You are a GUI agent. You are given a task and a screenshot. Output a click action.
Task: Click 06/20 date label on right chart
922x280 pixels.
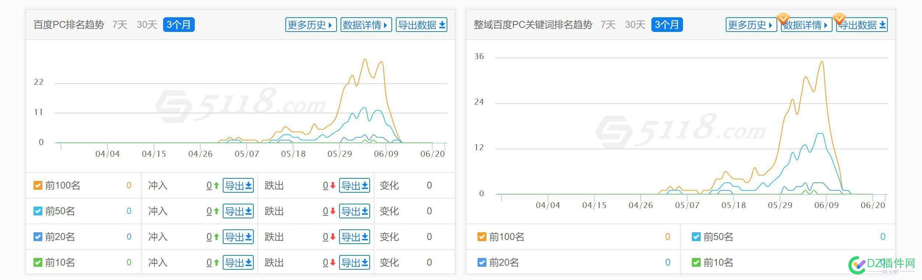click(873, 205)
